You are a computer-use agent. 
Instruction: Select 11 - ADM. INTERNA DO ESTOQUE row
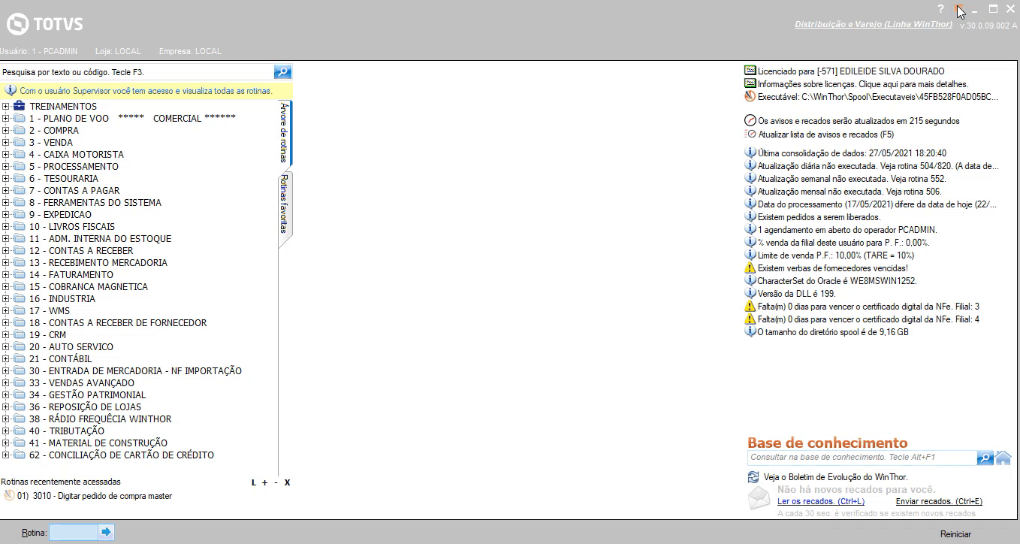click(x=100, y=238)
